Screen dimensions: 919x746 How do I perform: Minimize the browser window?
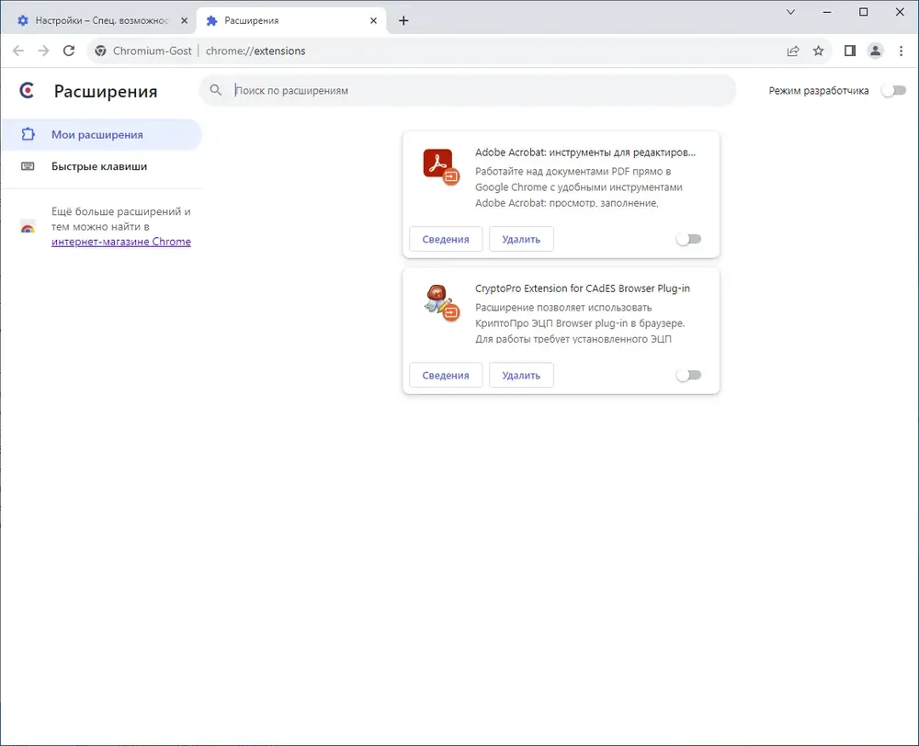[827, 12]
